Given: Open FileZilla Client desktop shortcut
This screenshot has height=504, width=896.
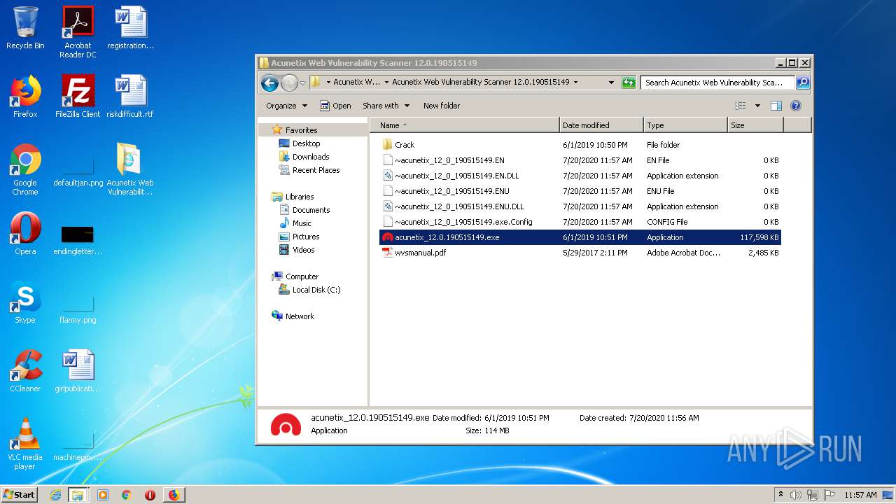Looking at the screenshot, I should (x=78, y=97).
